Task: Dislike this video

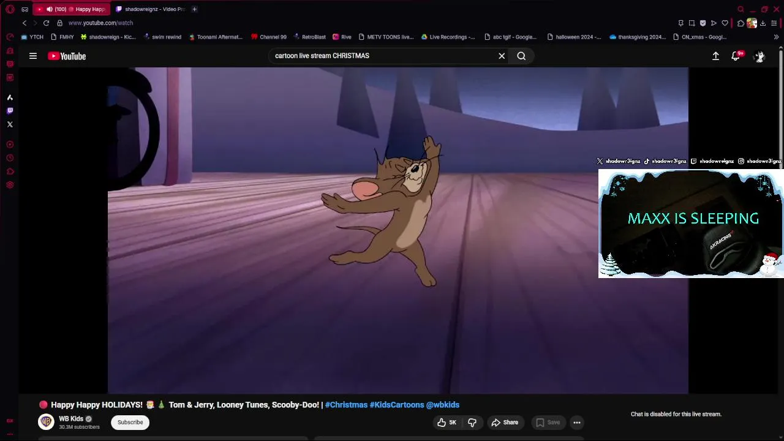Action: [472, 422]
